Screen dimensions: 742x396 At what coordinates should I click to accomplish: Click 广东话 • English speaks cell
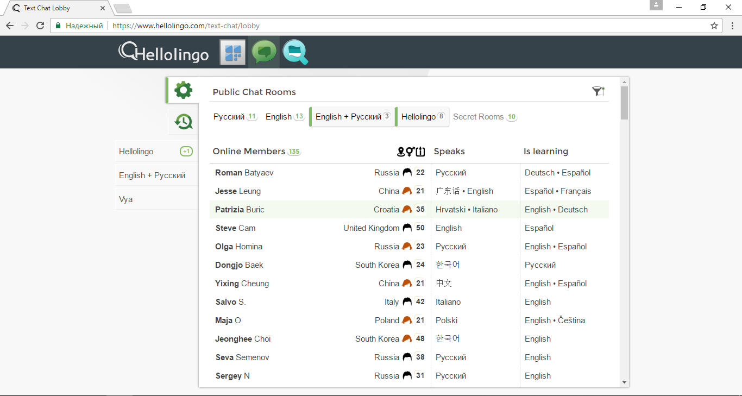[x=464, y=191]
